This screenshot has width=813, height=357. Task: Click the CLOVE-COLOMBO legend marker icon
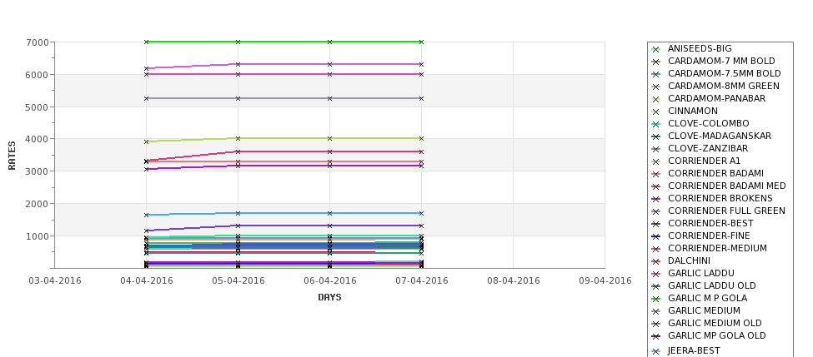point(656,124)
